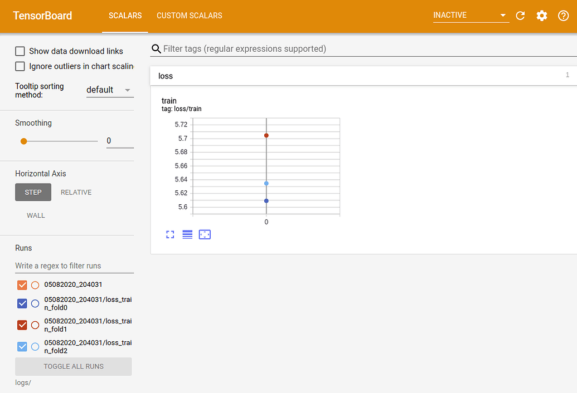Screen dimensions: 577x393
Task: Open the help question mark icon
Action: (563, 16)
